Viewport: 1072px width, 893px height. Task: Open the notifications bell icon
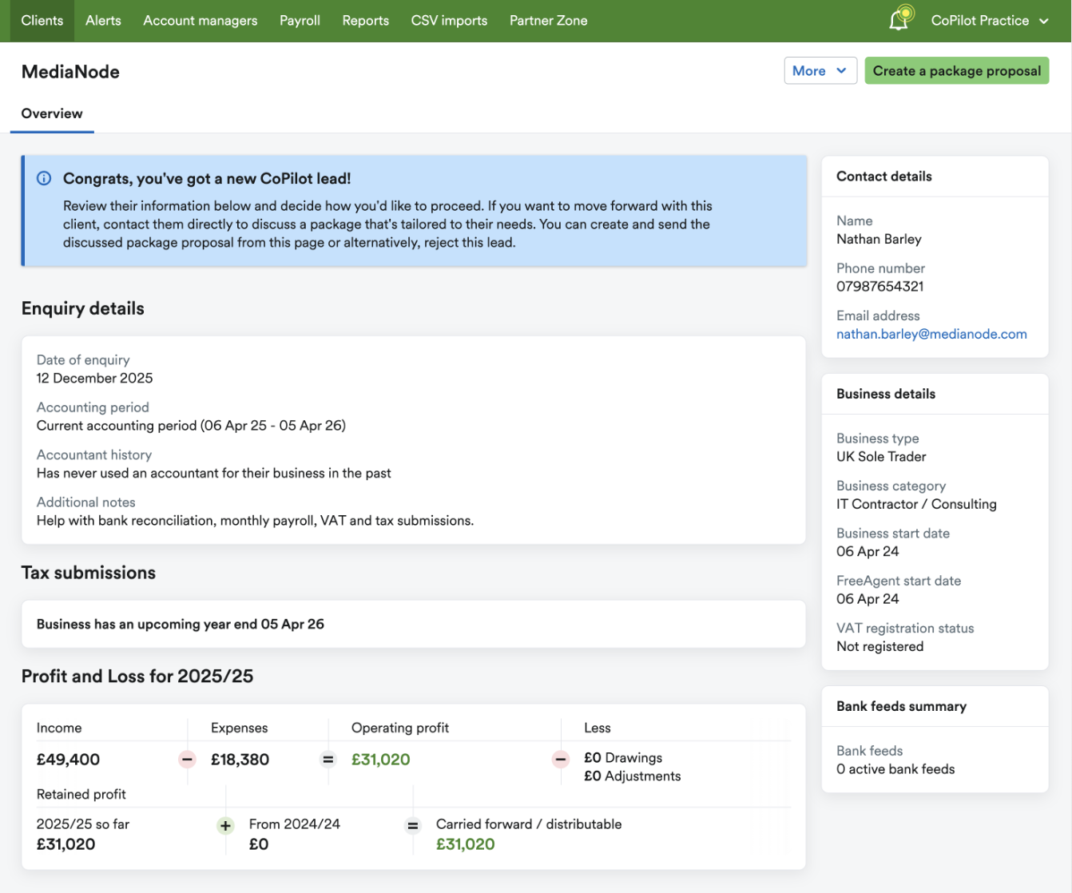900,19
